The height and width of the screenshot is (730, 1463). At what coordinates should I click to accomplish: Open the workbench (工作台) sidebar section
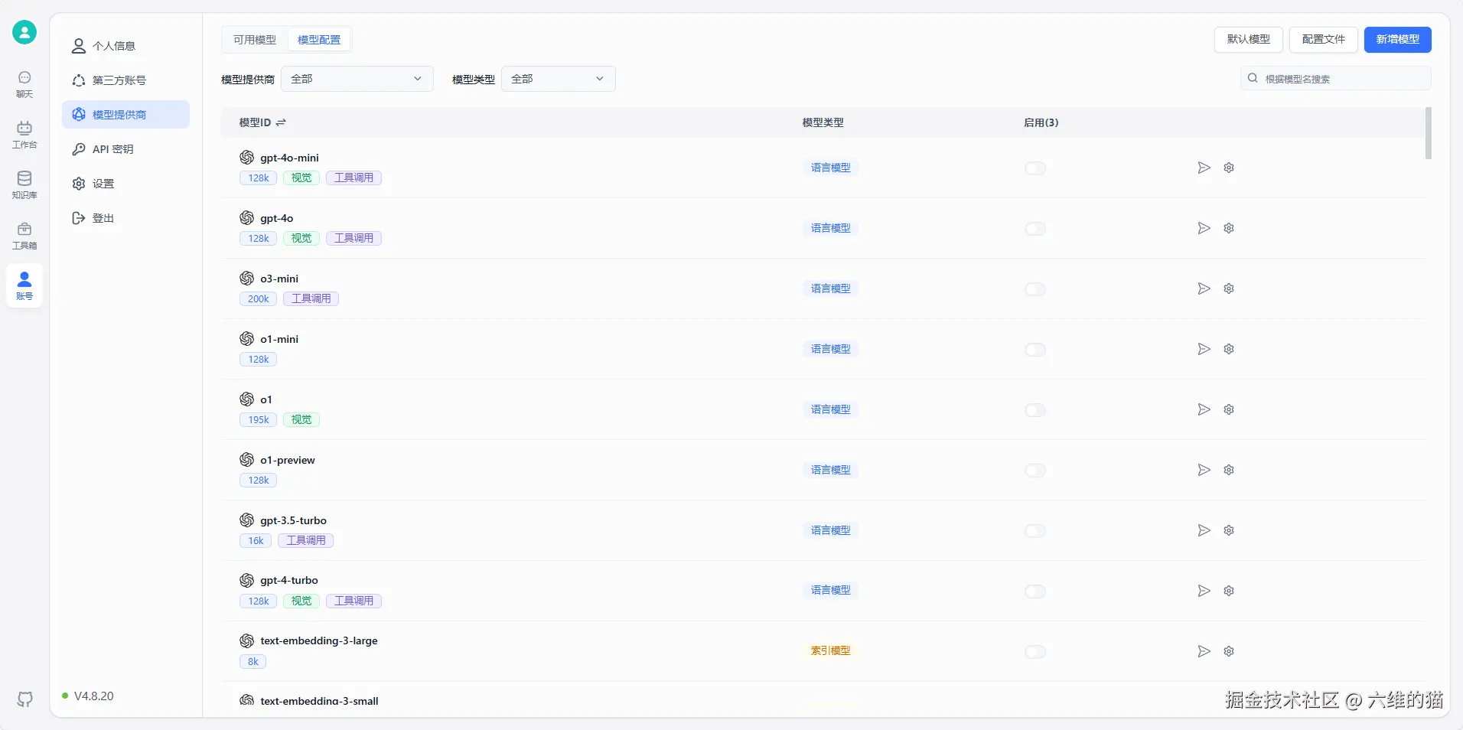click(24, 135)
